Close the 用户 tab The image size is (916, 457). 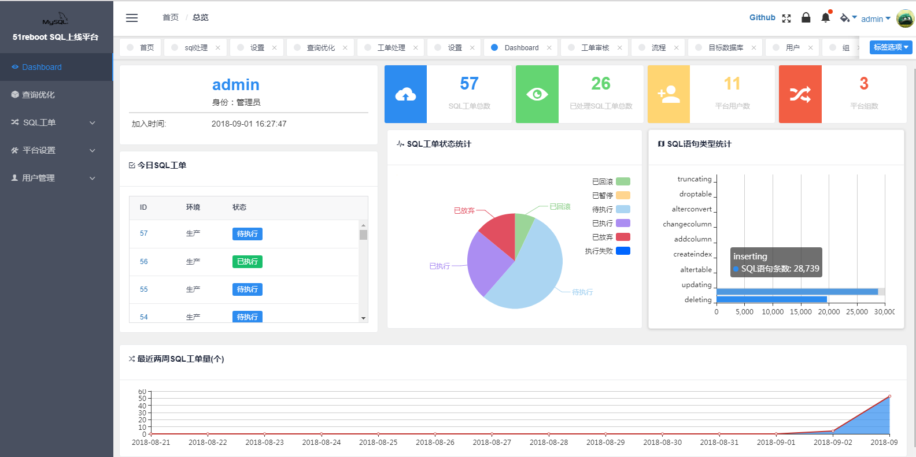click(811, 48)
